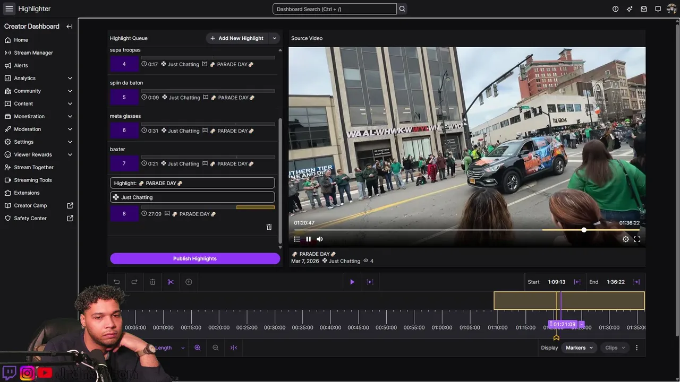Viewport: 680px width, 382px height.
Task: Click the play selection button
Action: click(370, 282)
